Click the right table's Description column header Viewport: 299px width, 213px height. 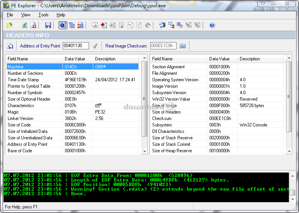pyautogui.click(x=260, y=59)
